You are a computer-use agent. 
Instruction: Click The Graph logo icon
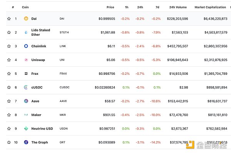(26, 142)
